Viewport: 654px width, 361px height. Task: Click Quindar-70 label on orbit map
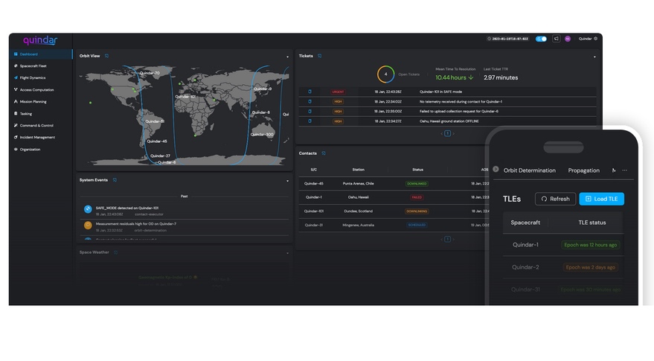click(x=150, y=73)
